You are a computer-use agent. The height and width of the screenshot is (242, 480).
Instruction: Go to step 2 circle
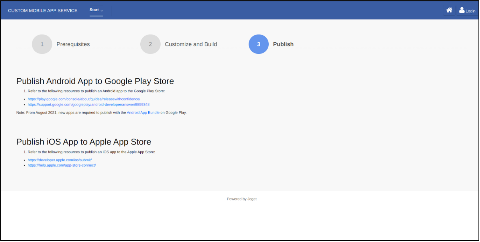pyautogui.click(x=150, y=44)
